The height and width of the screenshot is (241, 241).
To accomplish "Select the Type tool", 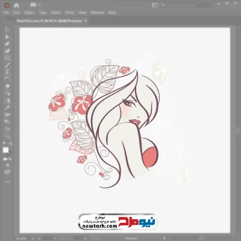I will 7,72.
